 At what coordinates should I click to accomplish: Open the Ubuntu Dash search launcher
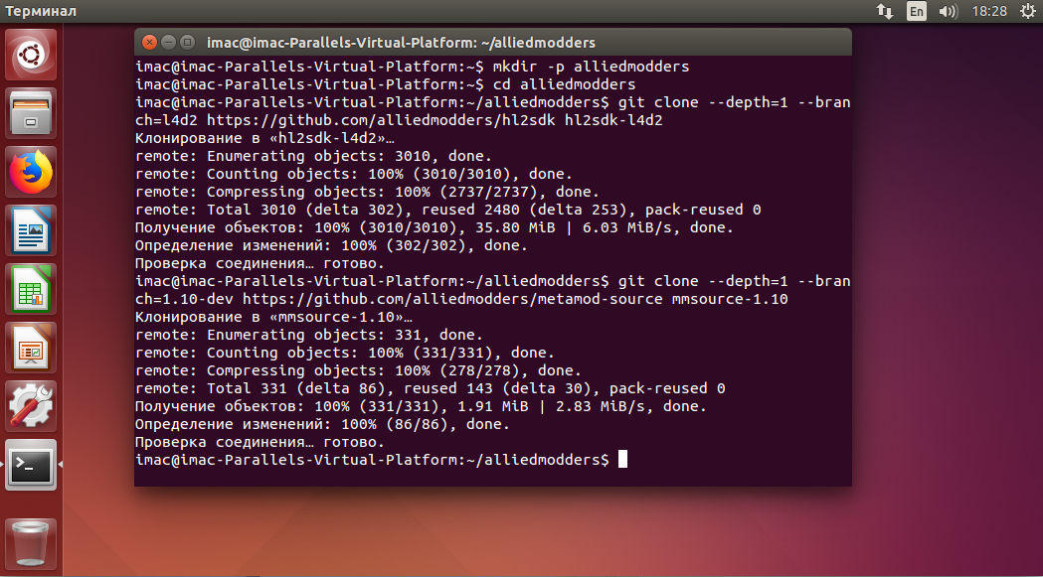coord(31,56)
